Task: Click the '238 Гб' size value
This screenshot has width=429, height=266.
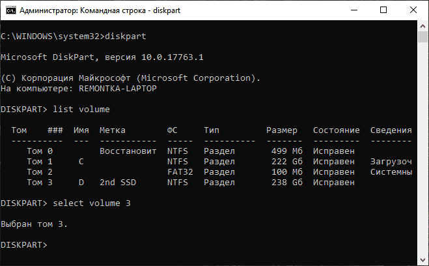Action: click(x=287, y=183)
